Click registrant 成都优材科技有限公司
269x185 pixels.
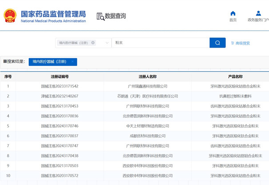click(x=148, y=136)
